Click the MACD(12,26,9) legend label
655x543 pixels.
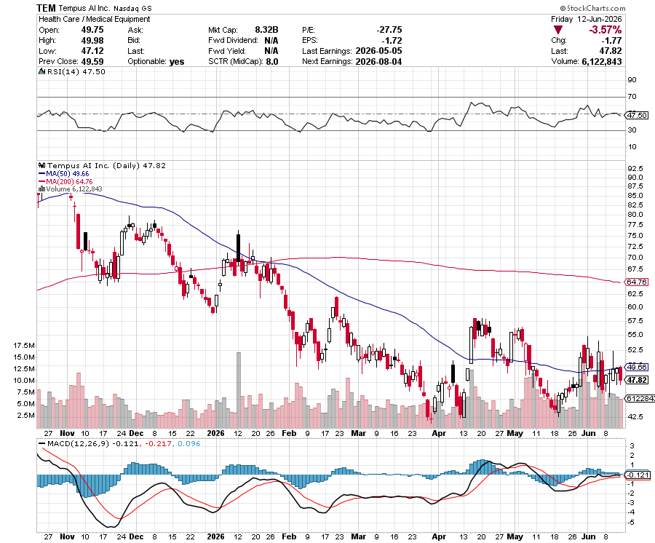pos(78,443)
